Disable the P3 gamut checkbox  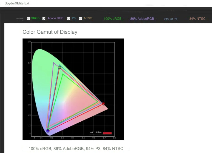69,19
